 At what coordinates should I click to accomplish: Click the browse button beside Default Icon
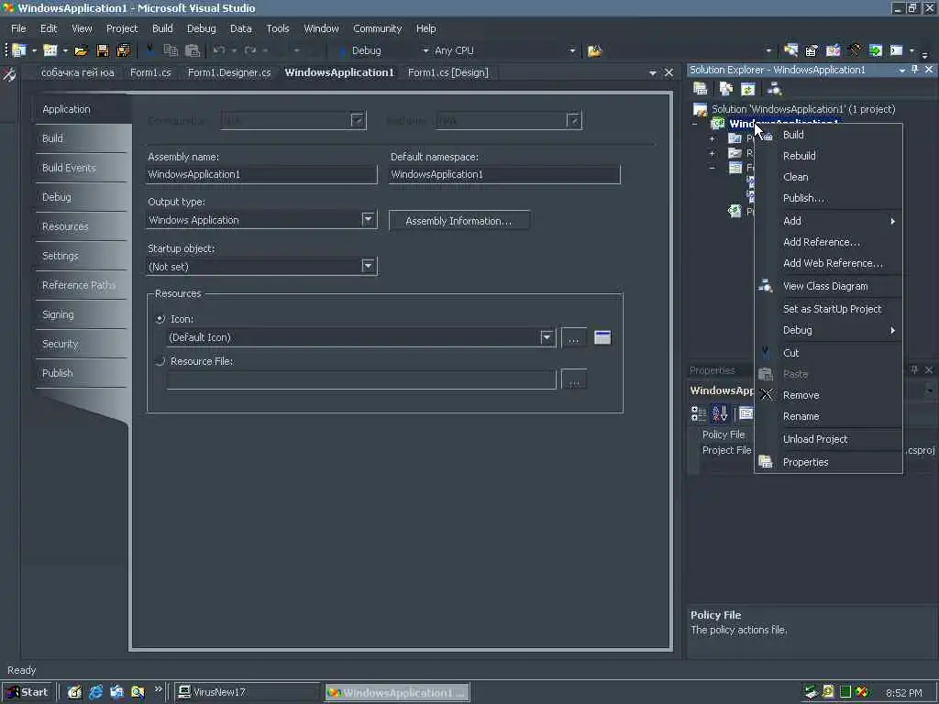click(574, 337)
